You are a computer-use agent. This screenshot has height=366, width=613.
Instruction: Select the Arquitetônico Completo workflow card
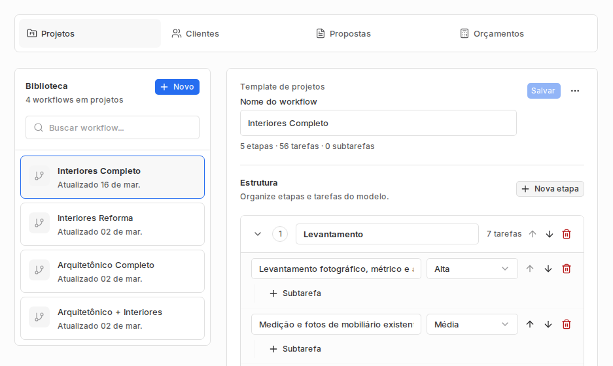point(113,271)
